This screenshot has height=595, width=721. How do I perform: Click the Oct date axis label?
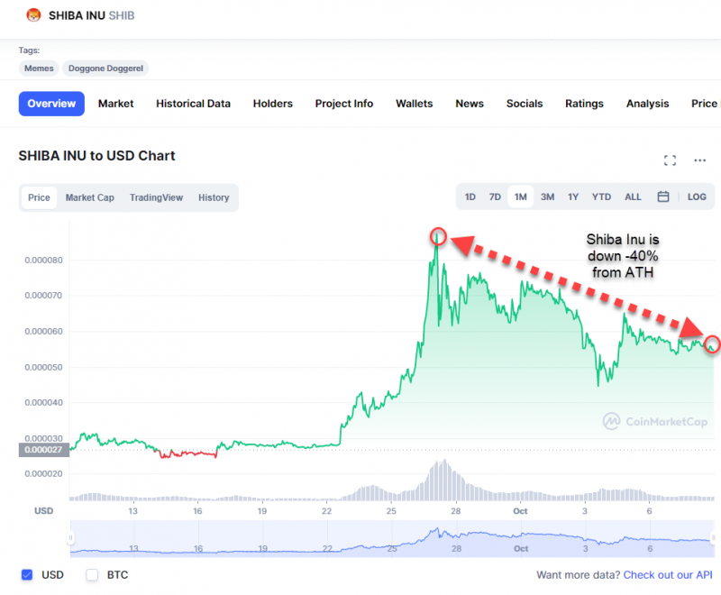(x=520, y=511)
